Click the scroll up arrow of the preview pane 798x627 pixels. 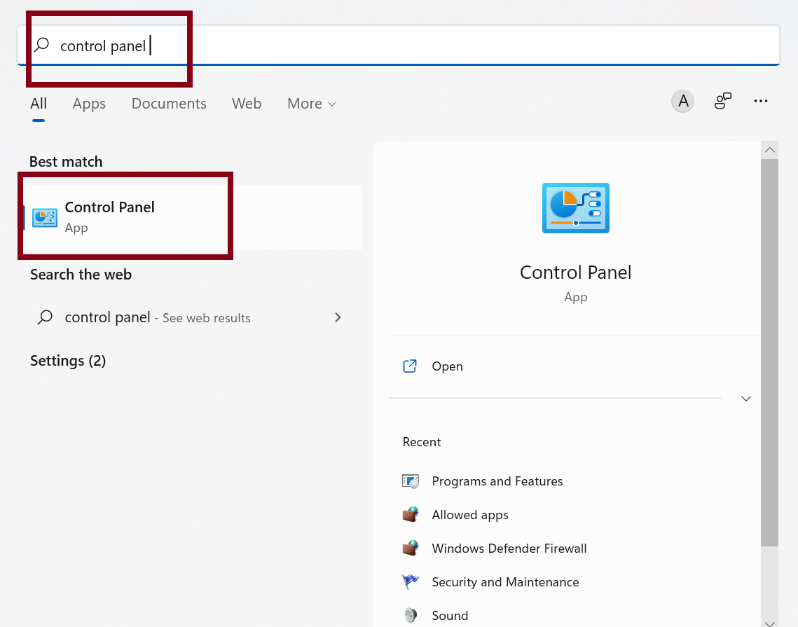(769, 150)
